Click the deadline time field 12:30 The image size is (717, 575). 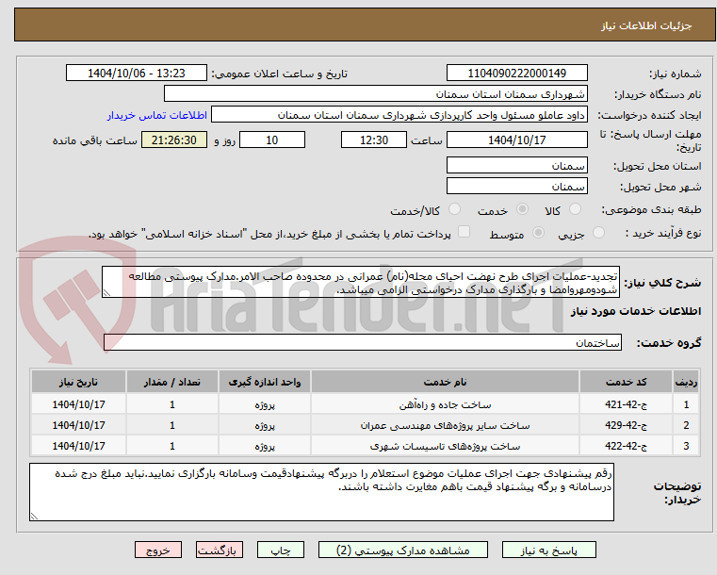(x=374, y=140)
